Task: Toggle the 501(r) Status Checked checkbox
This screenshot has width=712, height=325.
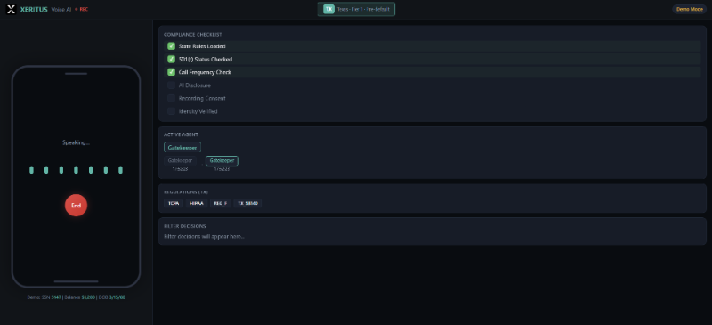Action: click(x=171, y=59)
